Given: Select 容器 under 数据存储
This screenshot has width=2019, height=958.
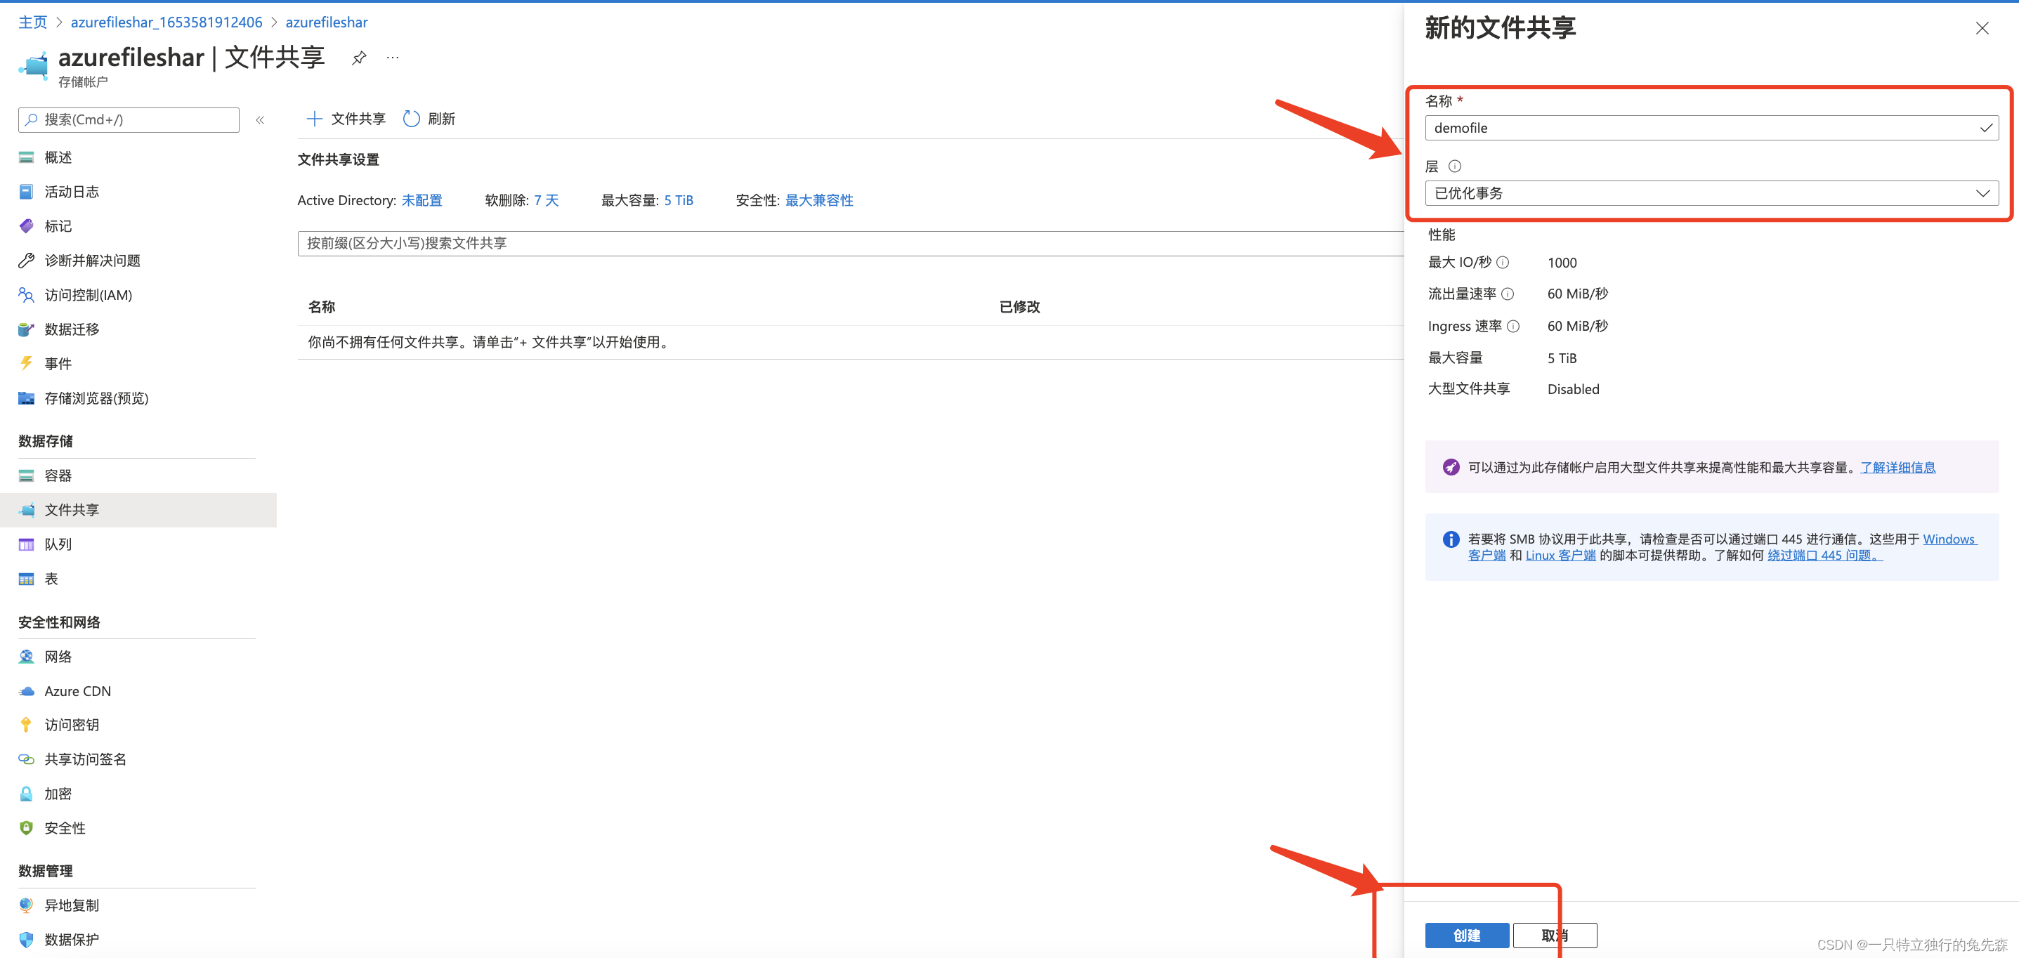Looking at the screenshot, I should [58, 475].
